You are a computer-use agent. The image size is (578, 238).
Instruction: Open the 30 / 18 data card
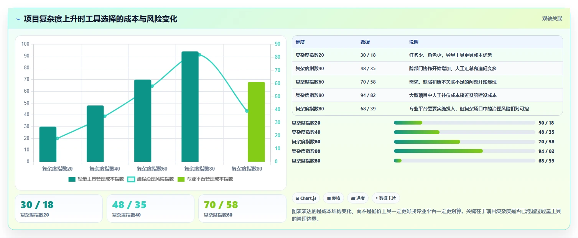(59, 208)
